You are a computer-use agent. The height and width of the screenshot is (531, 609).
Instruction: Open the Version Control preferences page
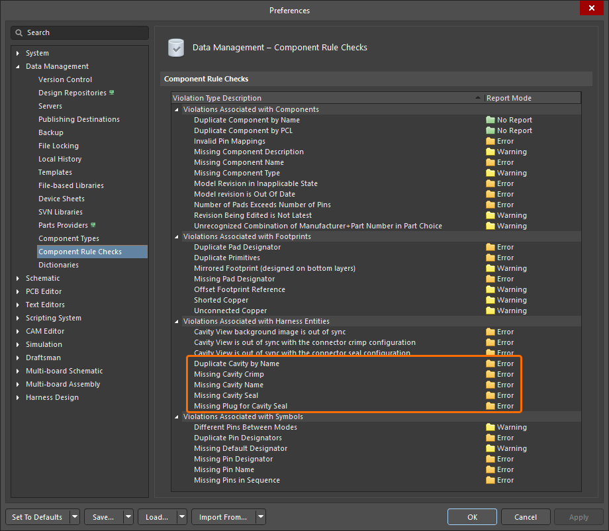coord(66,79)
